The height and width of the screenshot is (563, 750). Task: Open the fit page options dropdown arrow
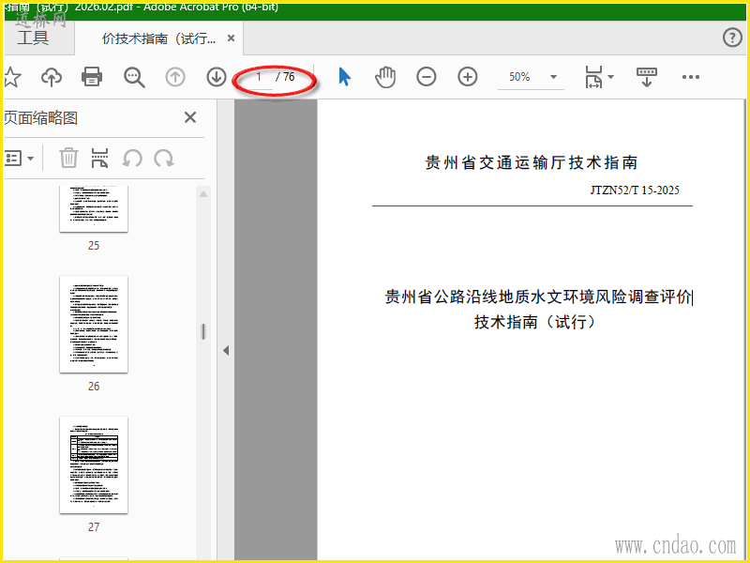click(x=610, y=77)
